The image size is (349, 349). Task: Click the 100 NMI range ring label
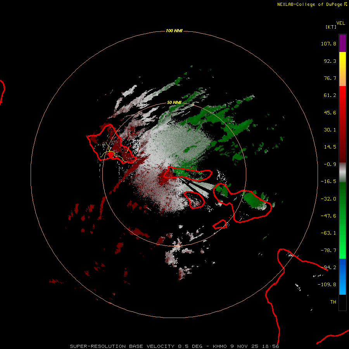174,31
